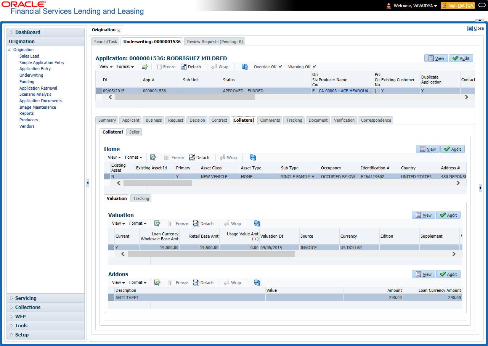Click the user avatar icon in header
The width and height of the screenshot is (488, 346).
click(x=388, y=6)
